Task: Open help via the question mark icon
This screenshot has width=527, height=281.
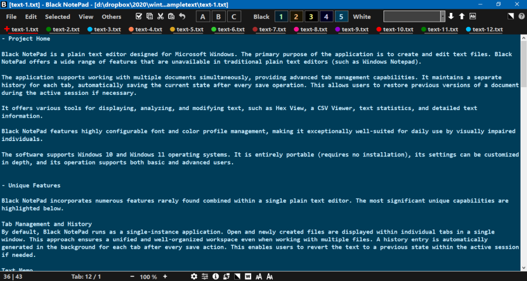Action: pos(521,16)
